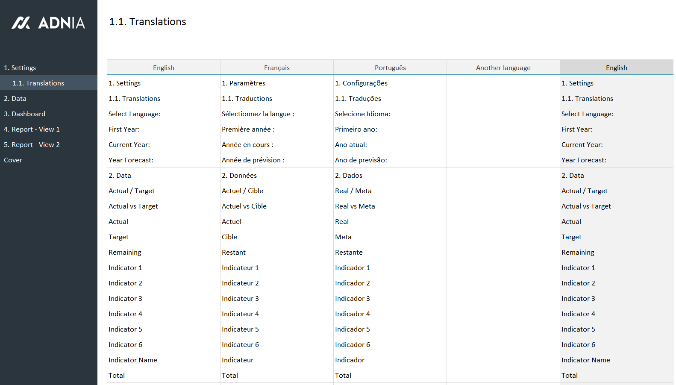This screenshot has height=385, width=676.
Task: Open 5. Report - View 2
Action: click(32, 145)
